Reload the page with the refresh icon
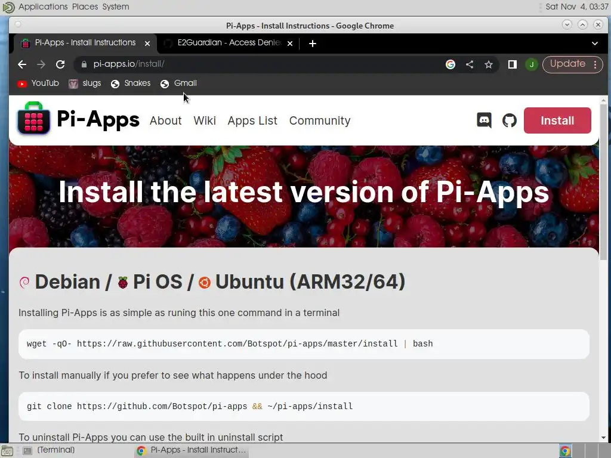The height and width of the screenshot is (458, 611). coord(60,64)
